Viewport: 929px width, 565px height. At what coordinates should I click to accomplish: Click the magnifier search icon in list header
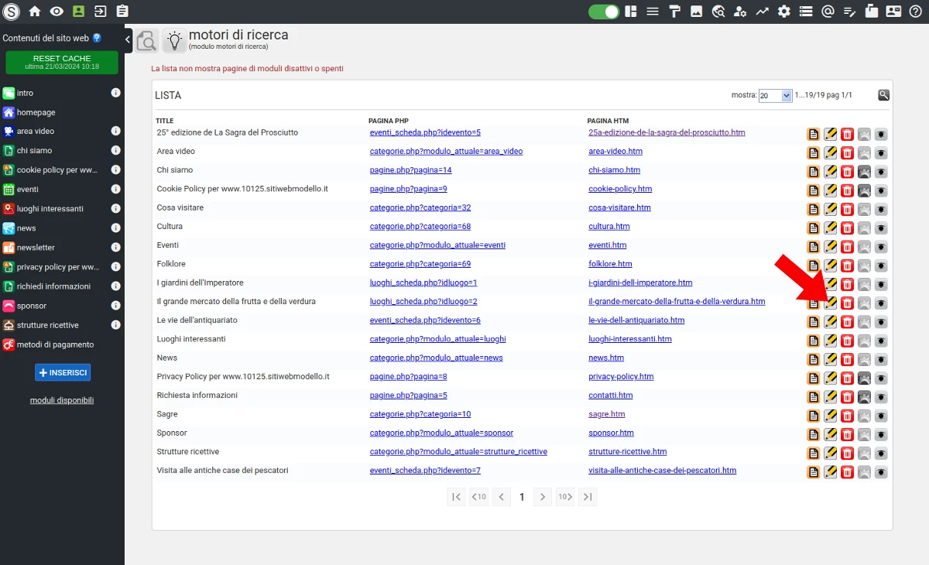click(x=883, y=95)
